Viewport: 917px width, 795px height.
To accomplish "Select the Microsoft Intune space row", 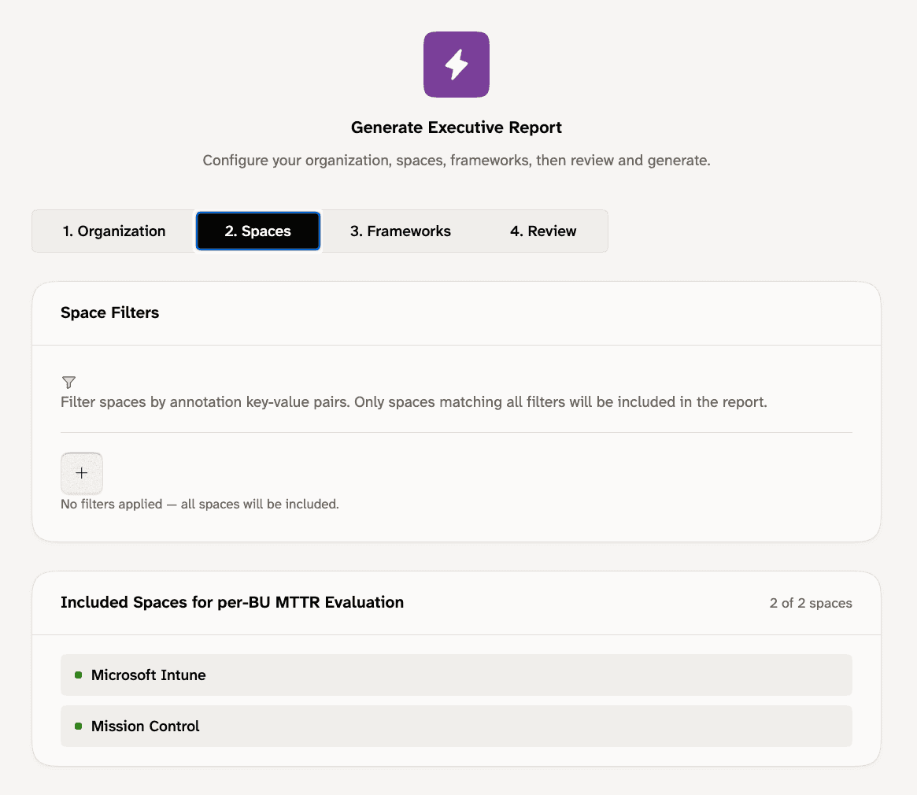I will coord(457,675).
